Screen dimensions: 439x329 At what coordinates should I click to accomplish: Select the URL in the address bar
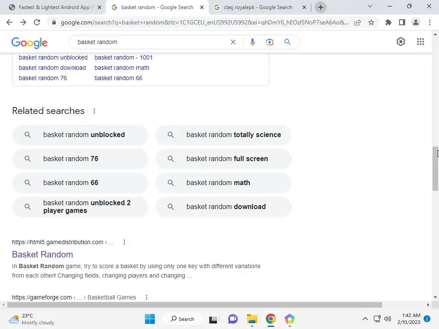pos(204,22)
